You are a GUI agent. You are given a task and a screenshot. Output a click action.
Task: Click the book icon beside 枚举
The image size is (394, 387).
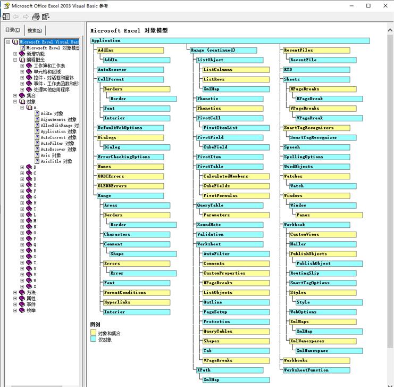[x=22, y=310]
